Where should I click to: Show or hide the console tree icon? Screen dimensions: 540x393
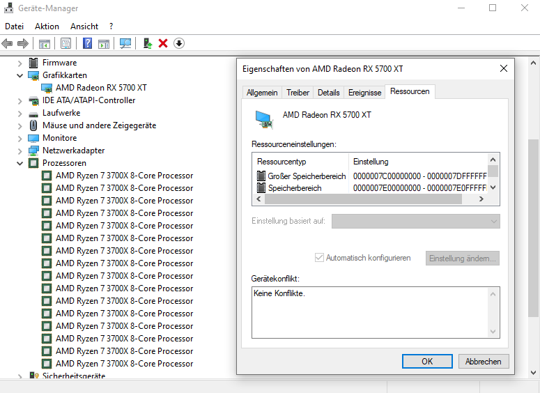45,43
